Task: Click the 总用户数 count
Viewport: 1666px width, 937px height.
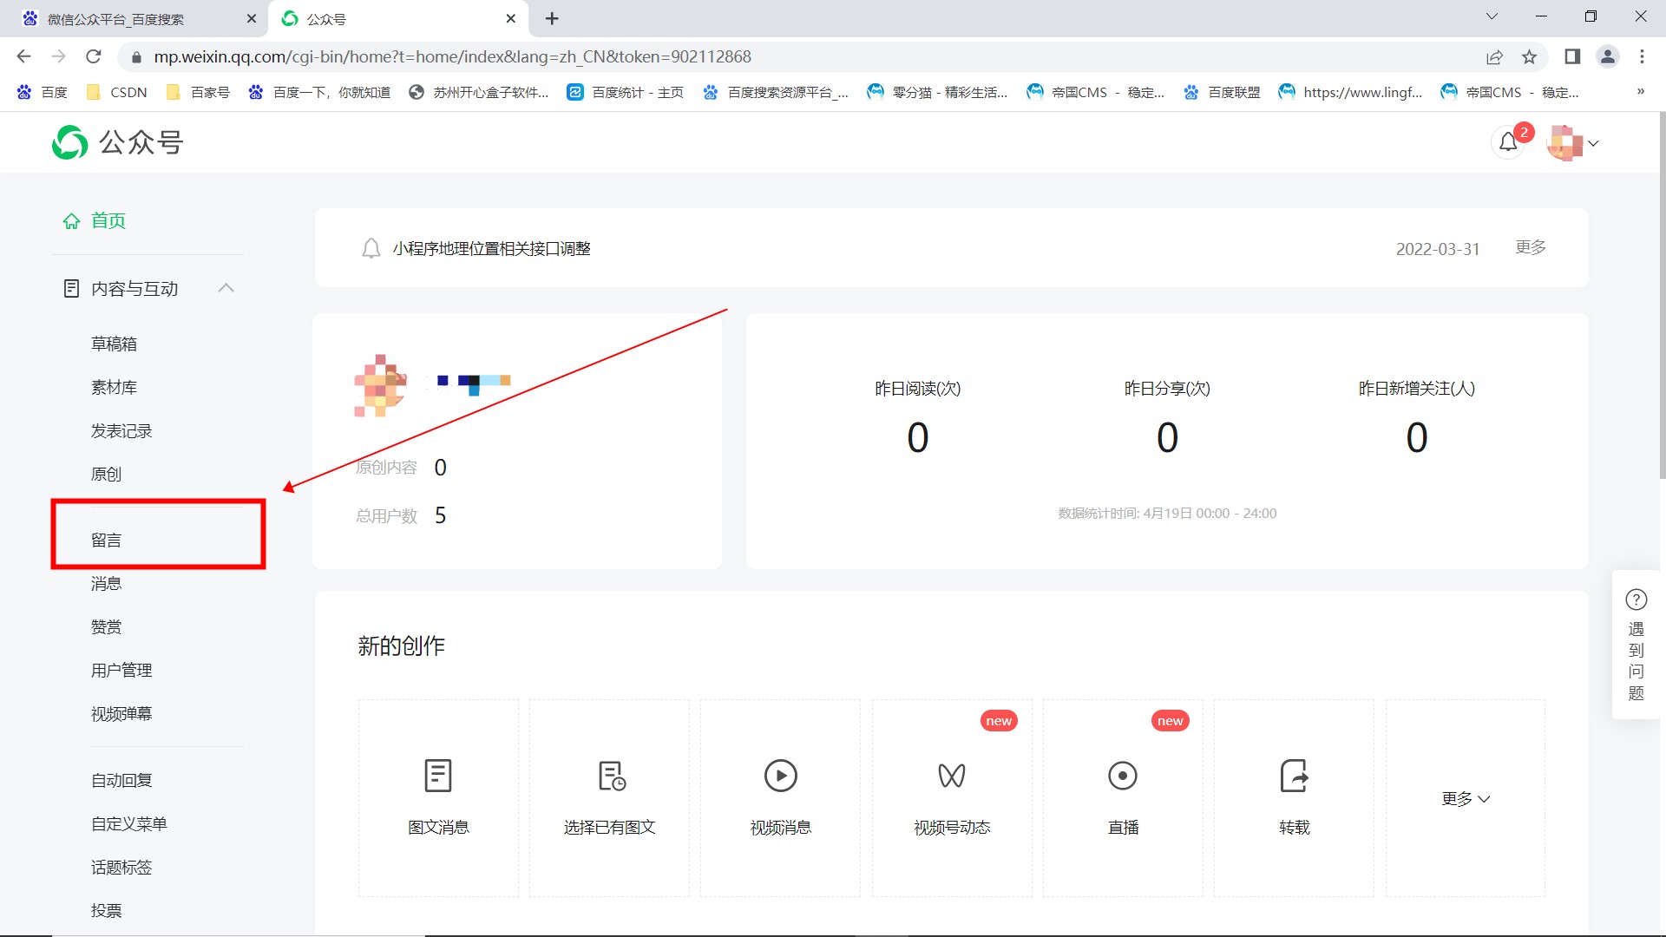Action: 440,515
